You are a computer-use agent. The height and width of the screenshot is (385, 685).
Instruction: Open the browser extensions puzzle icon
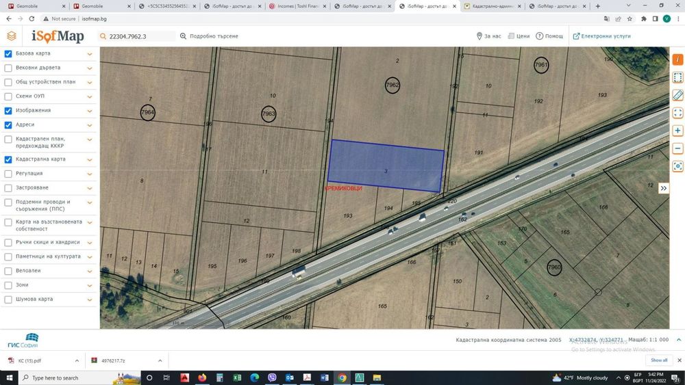tap(643, 18)
